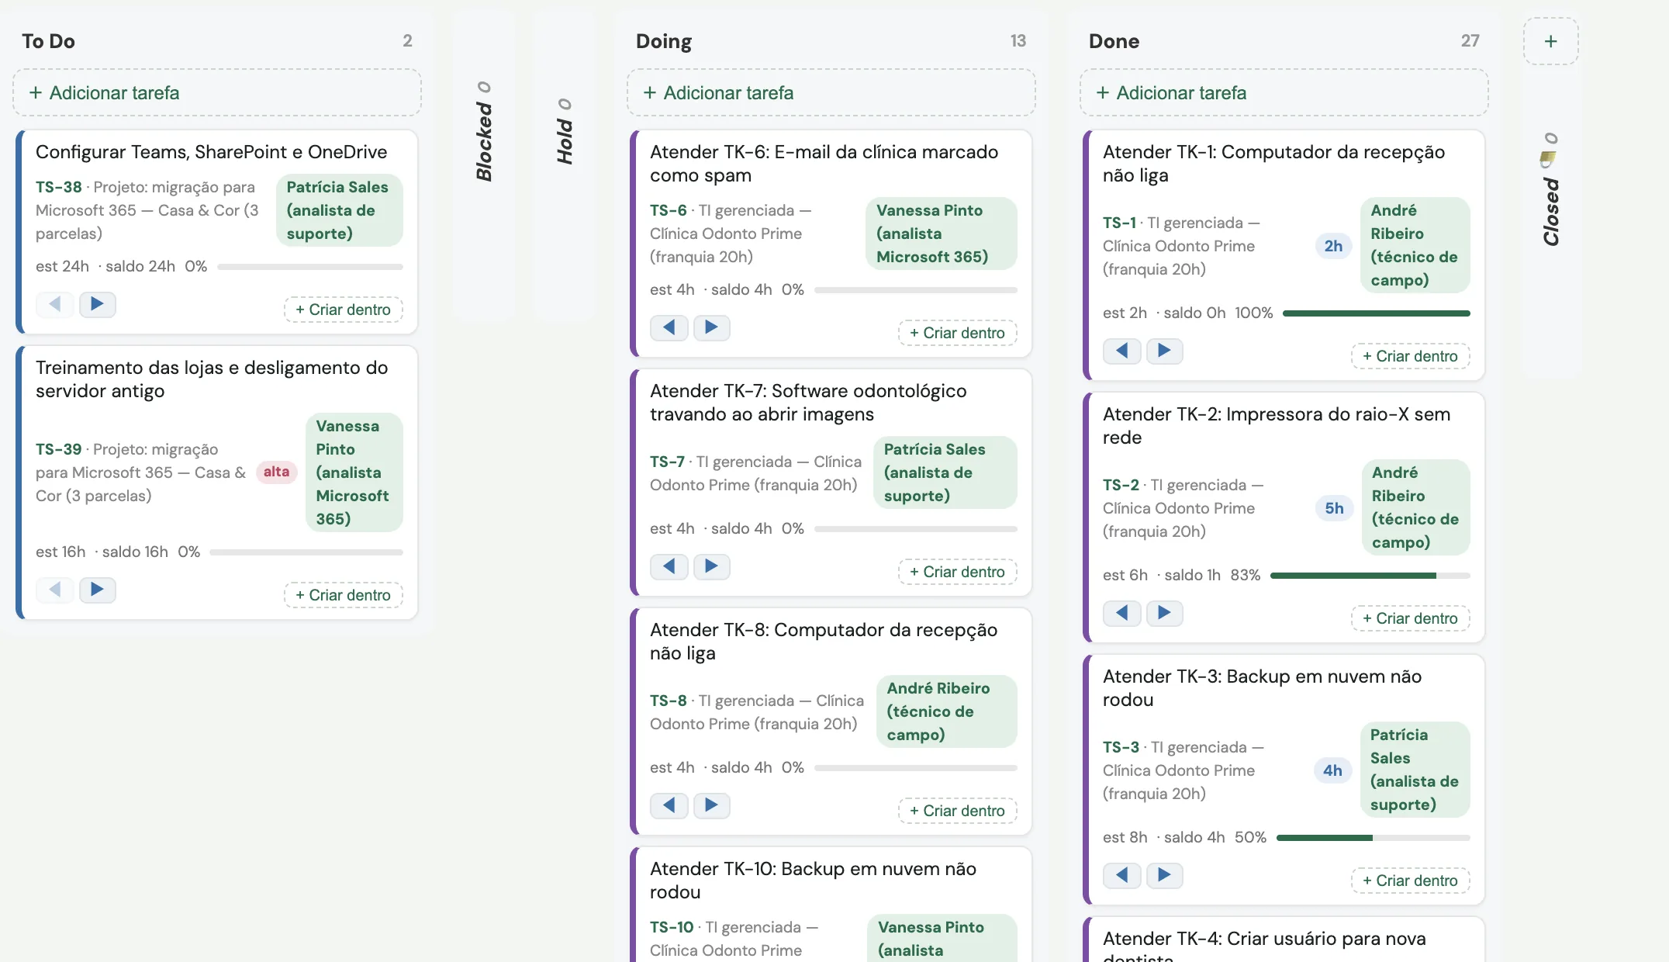This screenshot has width=1669, height=962.
Task: Move TK-1 card right with arrow
Action: click(1164, 351)
